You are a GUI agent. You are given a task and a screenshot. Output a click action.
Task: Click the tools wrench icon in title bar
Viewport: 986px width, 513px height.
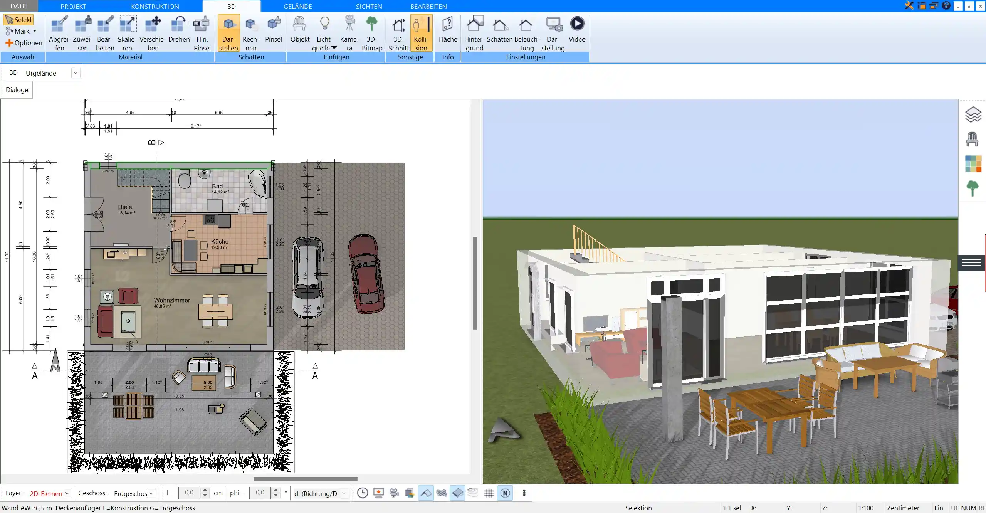(909, 6)
